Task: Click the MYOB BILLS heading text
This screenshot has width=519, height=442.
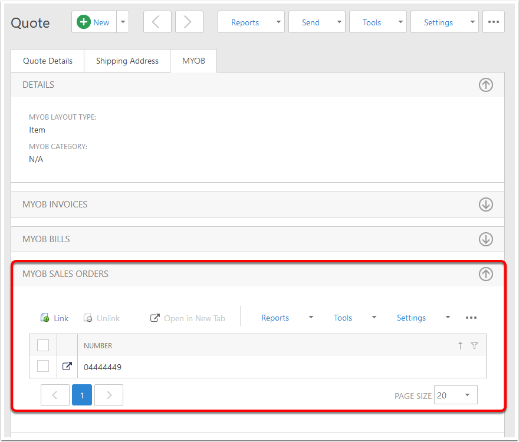Action: (47, 239)
